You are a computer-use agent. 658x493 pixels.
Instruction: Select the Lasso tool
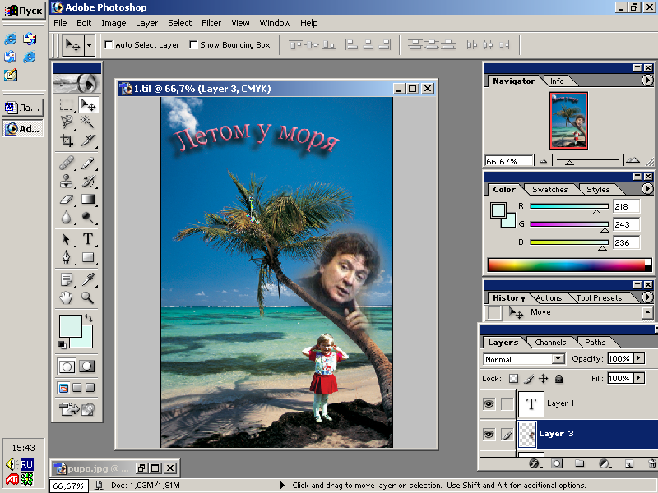pos(67,122)
